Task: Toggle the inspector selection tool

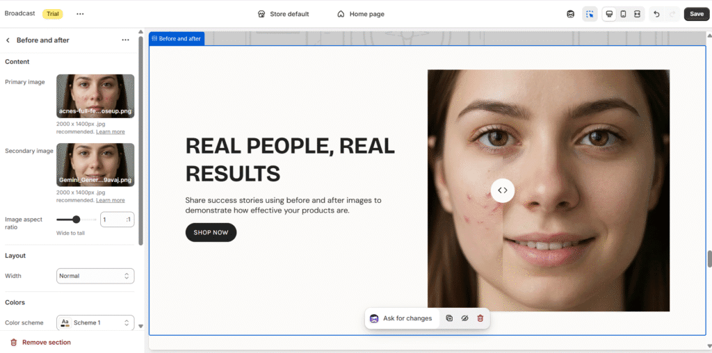Action: click(590, 14)
